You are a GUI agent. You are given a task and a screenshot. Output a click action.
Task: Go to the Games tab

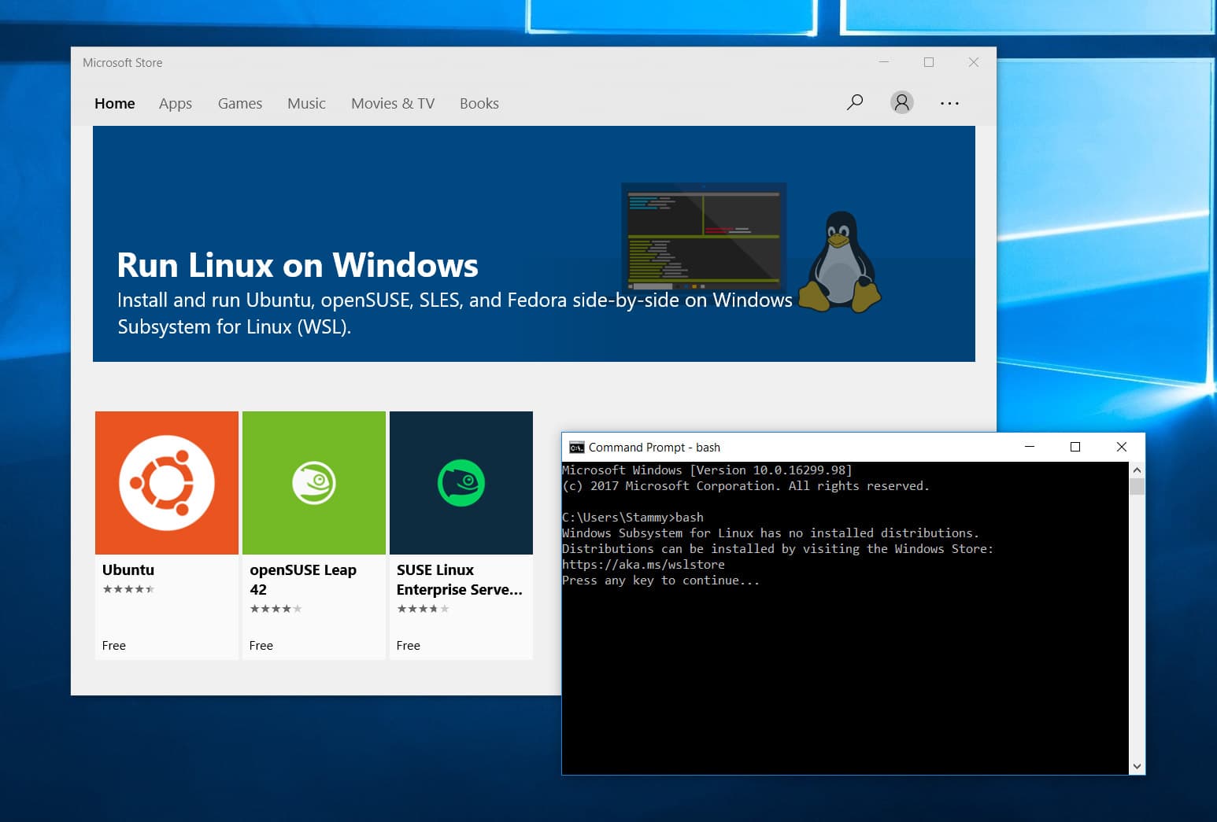[x=240, y=103]
